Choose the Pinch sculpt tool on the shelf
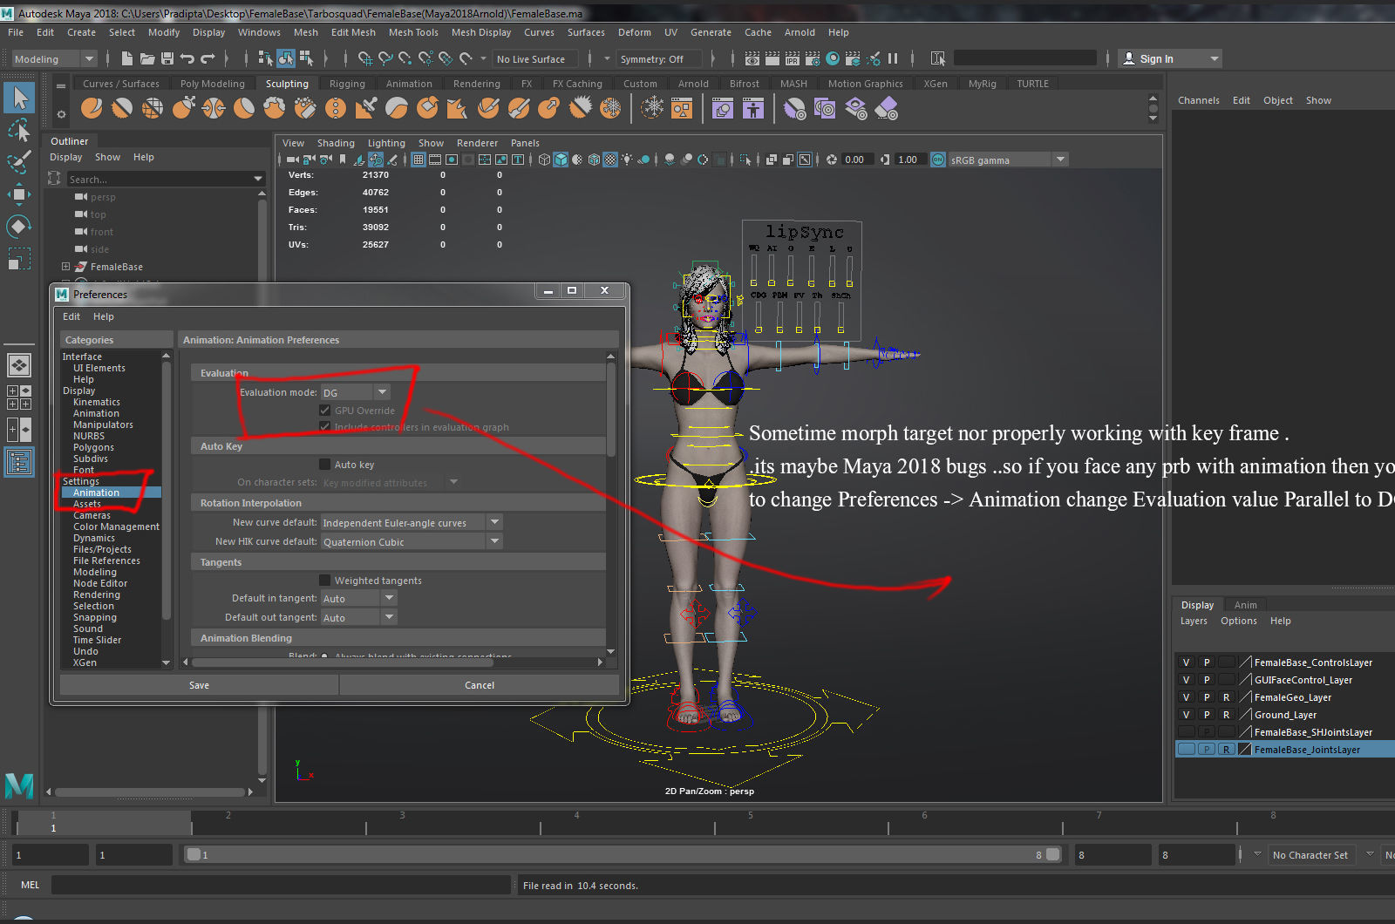The image size is (1395, 924). pos(214,108)
